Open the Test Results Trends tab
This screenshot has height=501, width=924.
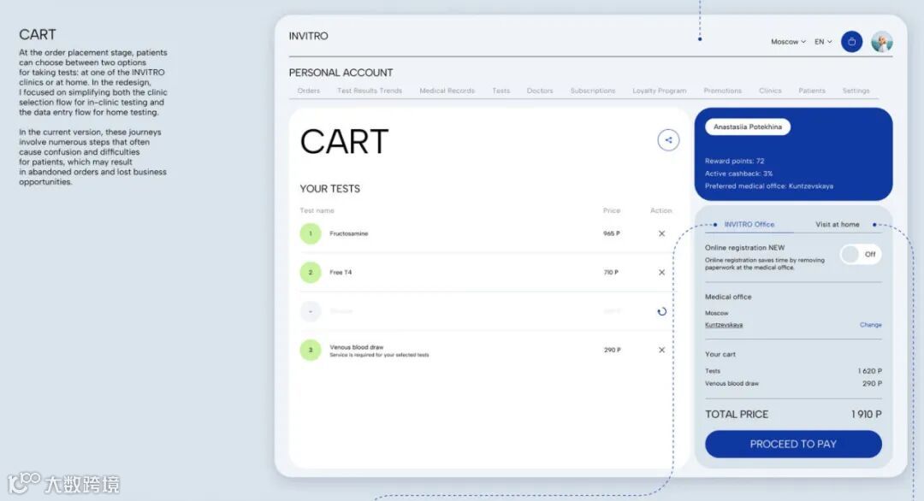[x=370, y=91]
